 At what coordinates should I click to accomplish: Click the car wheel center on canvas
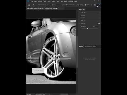[55, 58]
